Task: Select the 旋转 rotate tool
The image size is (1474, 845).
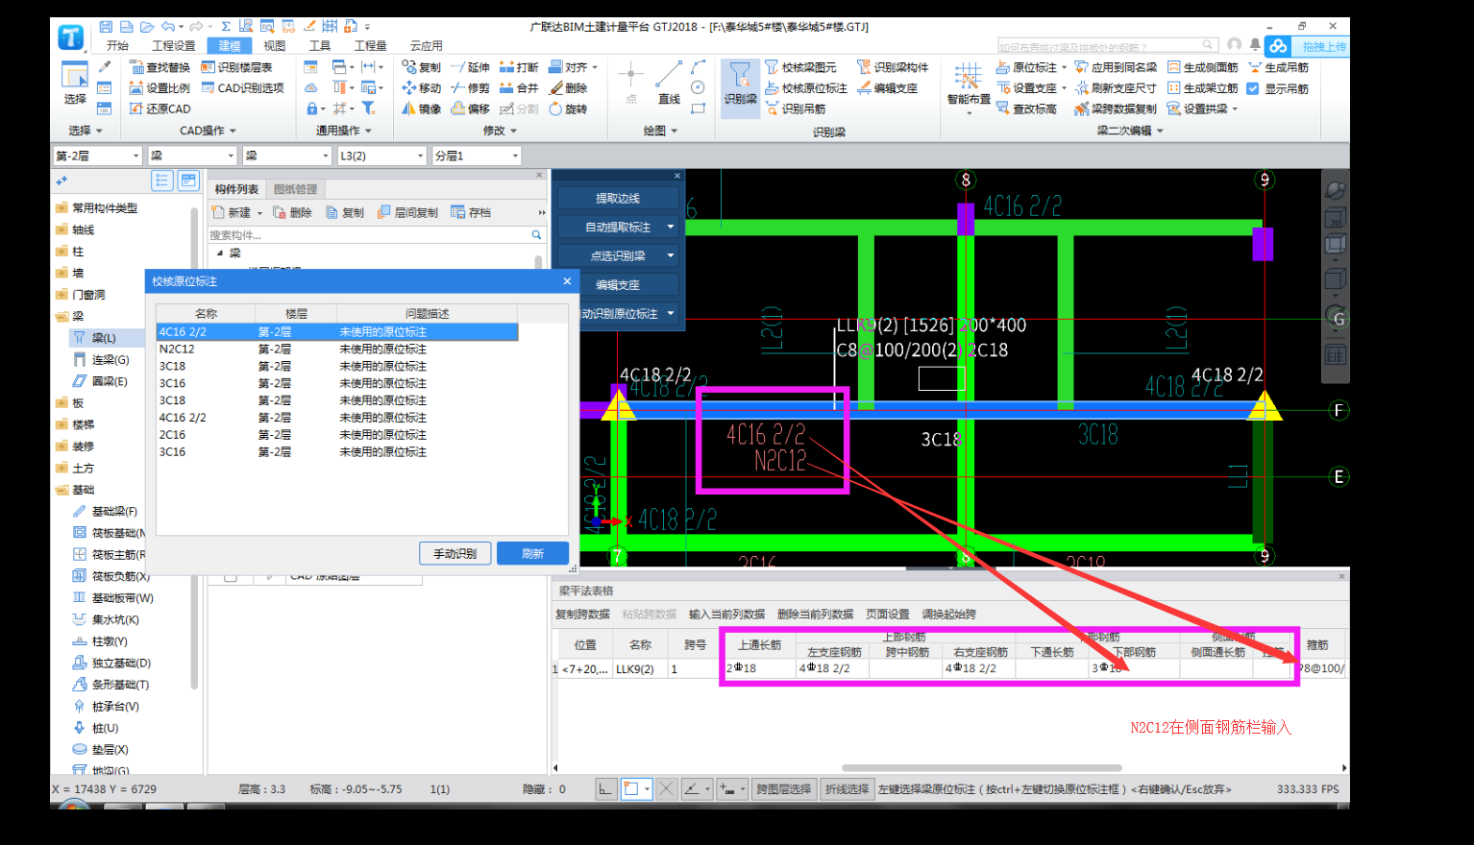Action: click(x=568, y=109)
